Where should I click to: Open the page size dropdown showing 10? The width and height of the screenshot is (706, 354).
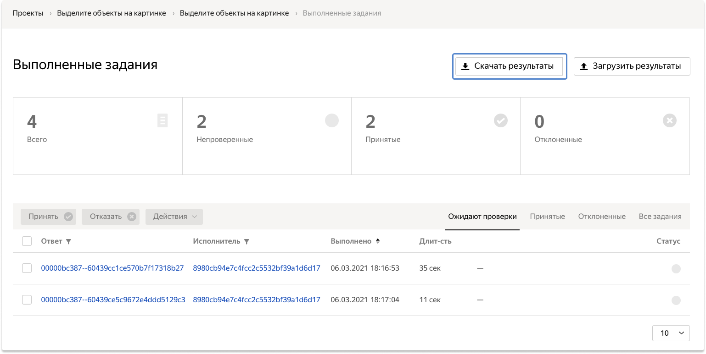(671, 333)
